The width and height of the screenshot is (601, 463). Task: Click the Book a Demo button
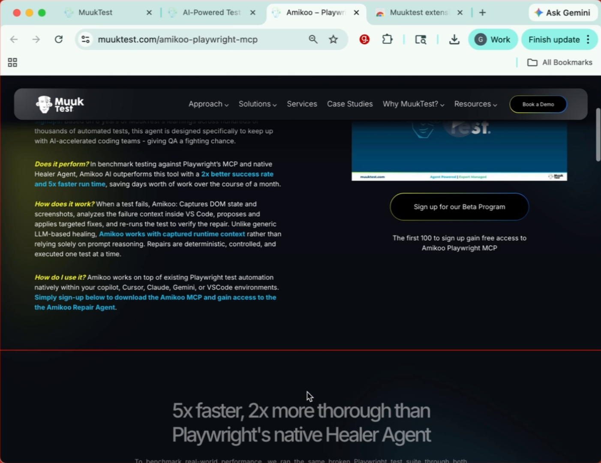538,104
